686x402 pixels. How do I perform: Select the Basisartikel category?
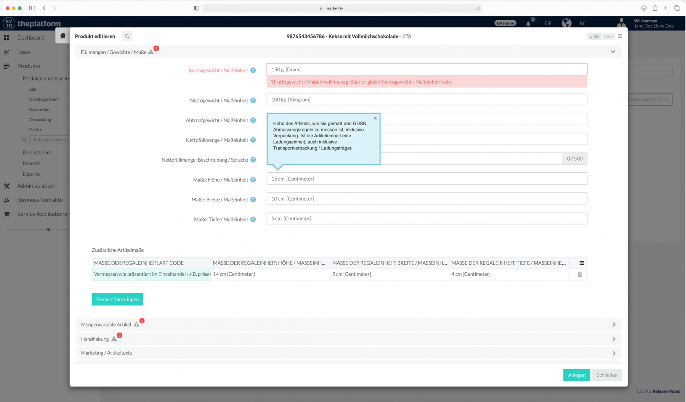(40, 109)
